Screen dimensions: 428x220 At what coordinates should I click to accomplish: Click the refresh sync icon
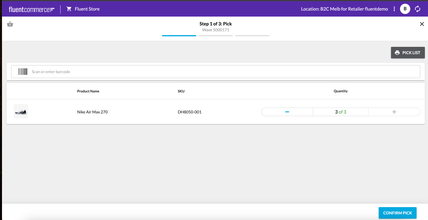pos(418,9)
